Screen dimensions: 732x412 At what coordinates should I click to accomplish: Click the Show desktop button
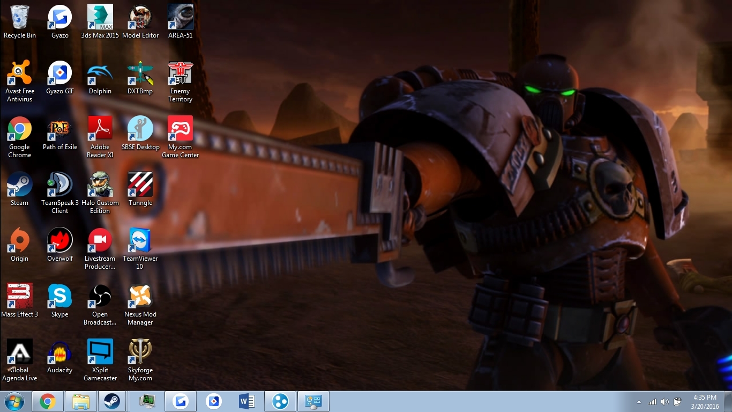click(x=728, y=401)
